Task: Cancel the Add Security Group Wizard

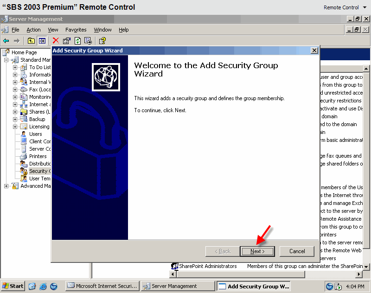Action: point(297,251)
